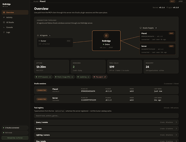Click CONNECTED badge on Server session row
Screen dimensions: 186x142
[42, 99]
